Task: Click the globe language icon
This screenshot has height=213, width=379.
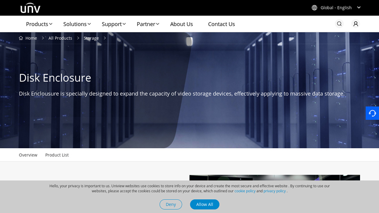Action: coord(315,8)
